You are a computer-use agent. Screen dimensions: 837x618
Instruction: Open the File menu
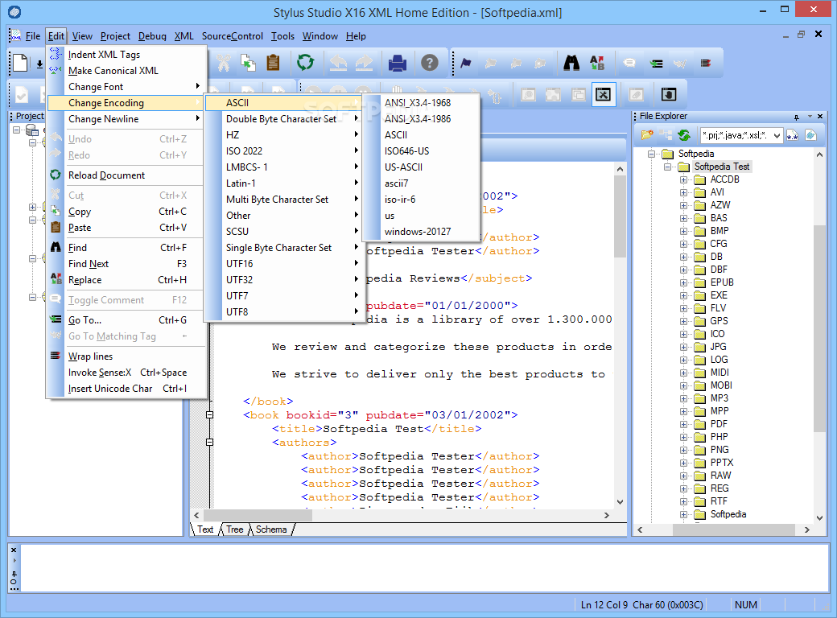coord(32,36)
